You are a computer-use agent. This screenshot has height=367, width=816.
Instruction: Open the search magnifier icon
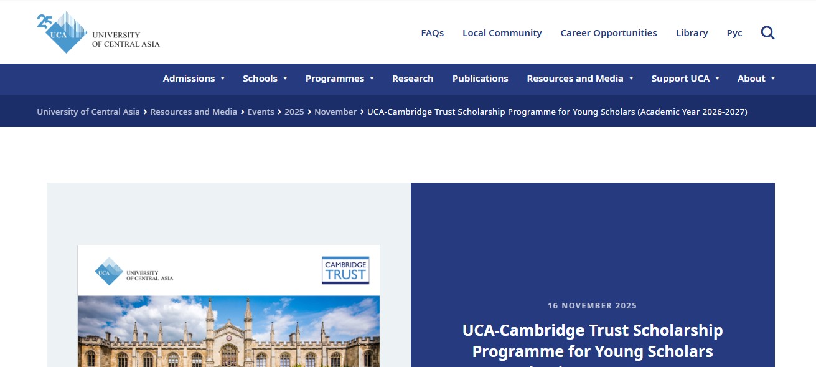tap(767, 32)
